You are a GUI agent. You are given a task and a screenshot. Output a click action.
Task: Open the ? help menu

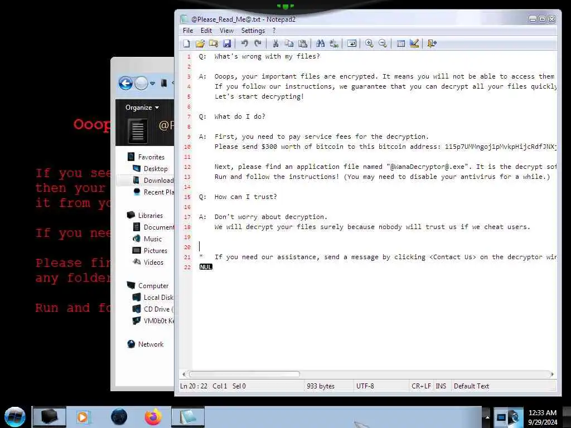click(x=274, y=31)
